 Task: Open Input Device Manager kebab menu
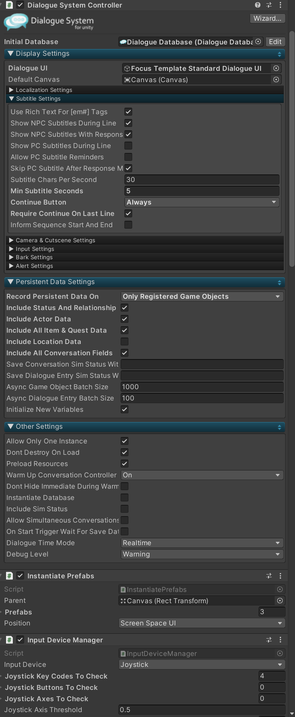(280, 640)
